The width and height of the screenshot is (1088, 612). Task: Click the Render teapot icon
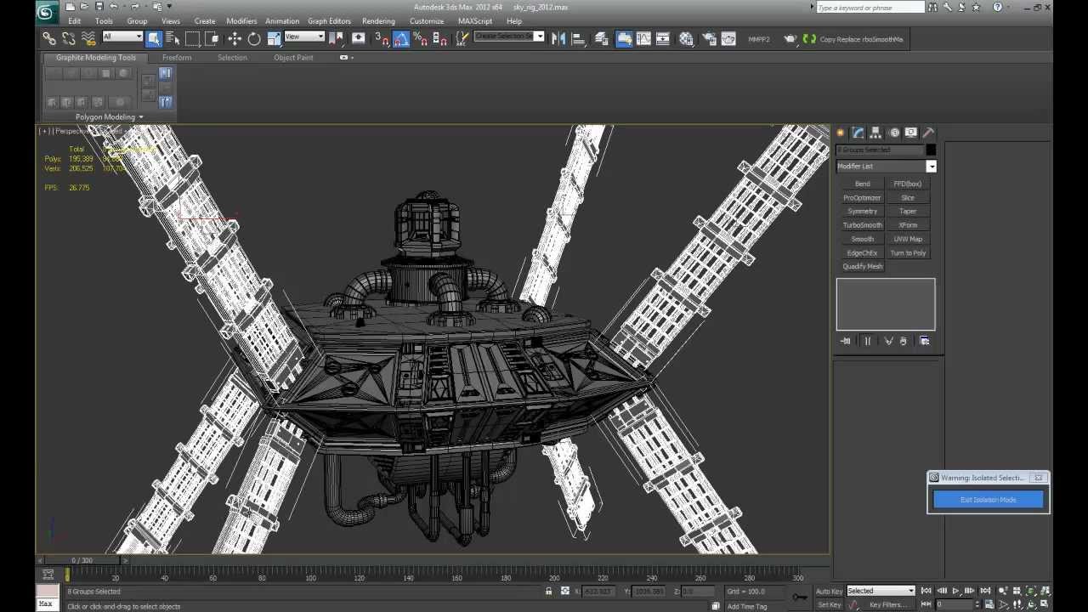pos(790,38)
